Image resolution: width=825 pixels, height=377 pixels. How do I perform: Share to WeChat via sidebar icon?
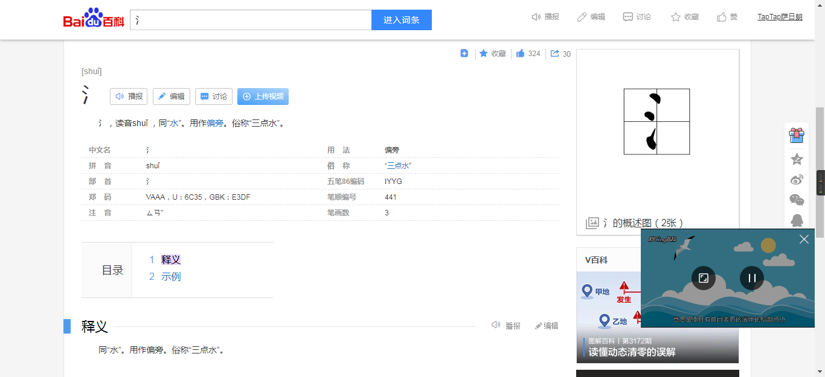pyautogui.click(x=797, y=200)
